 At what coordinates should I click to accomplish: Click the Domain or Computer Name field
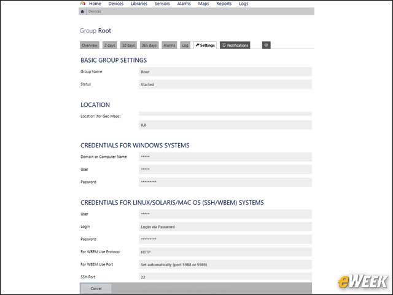click(225, 157)
